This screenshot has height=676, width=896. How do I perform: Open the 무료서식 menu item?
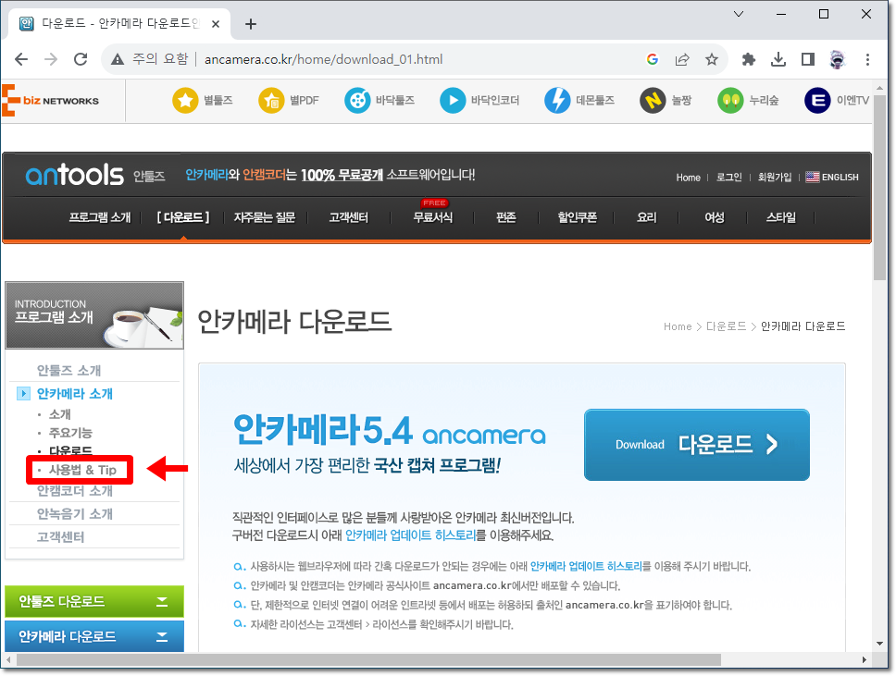click(433, 217)
